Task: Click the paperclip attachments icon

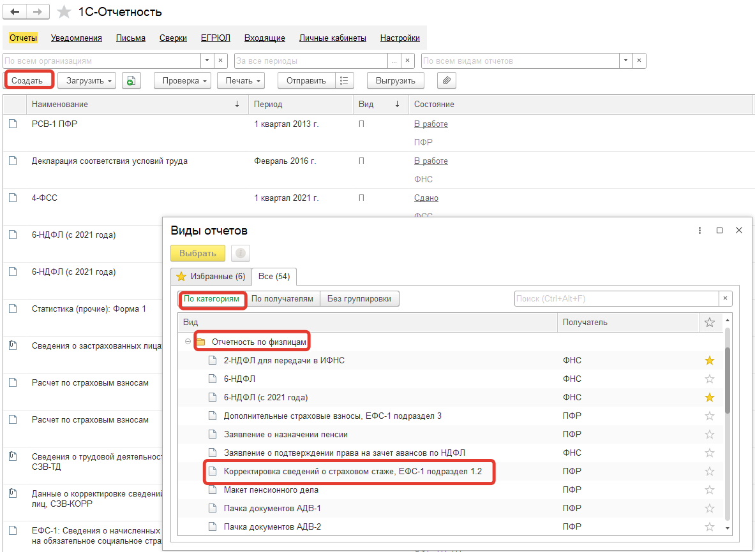Action: pyautogui.click(x=447, y=80)
